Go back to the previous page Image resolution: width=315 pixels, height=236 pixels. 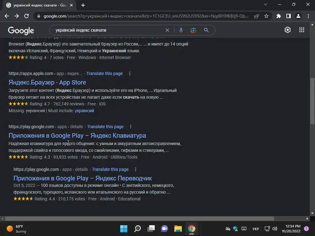(x=7, y=16)
